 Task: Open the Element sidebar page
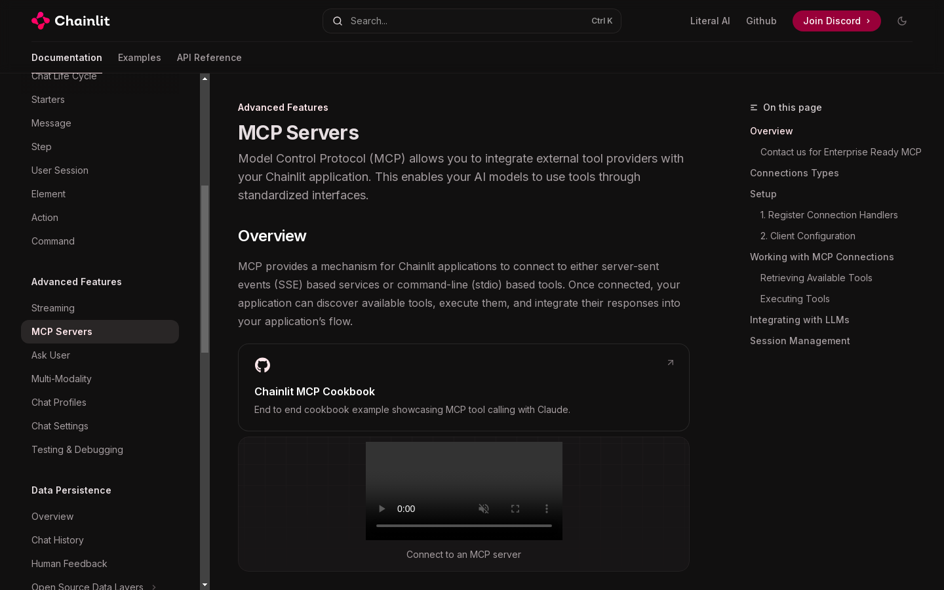pyautogui.click(x=100, y=194)
